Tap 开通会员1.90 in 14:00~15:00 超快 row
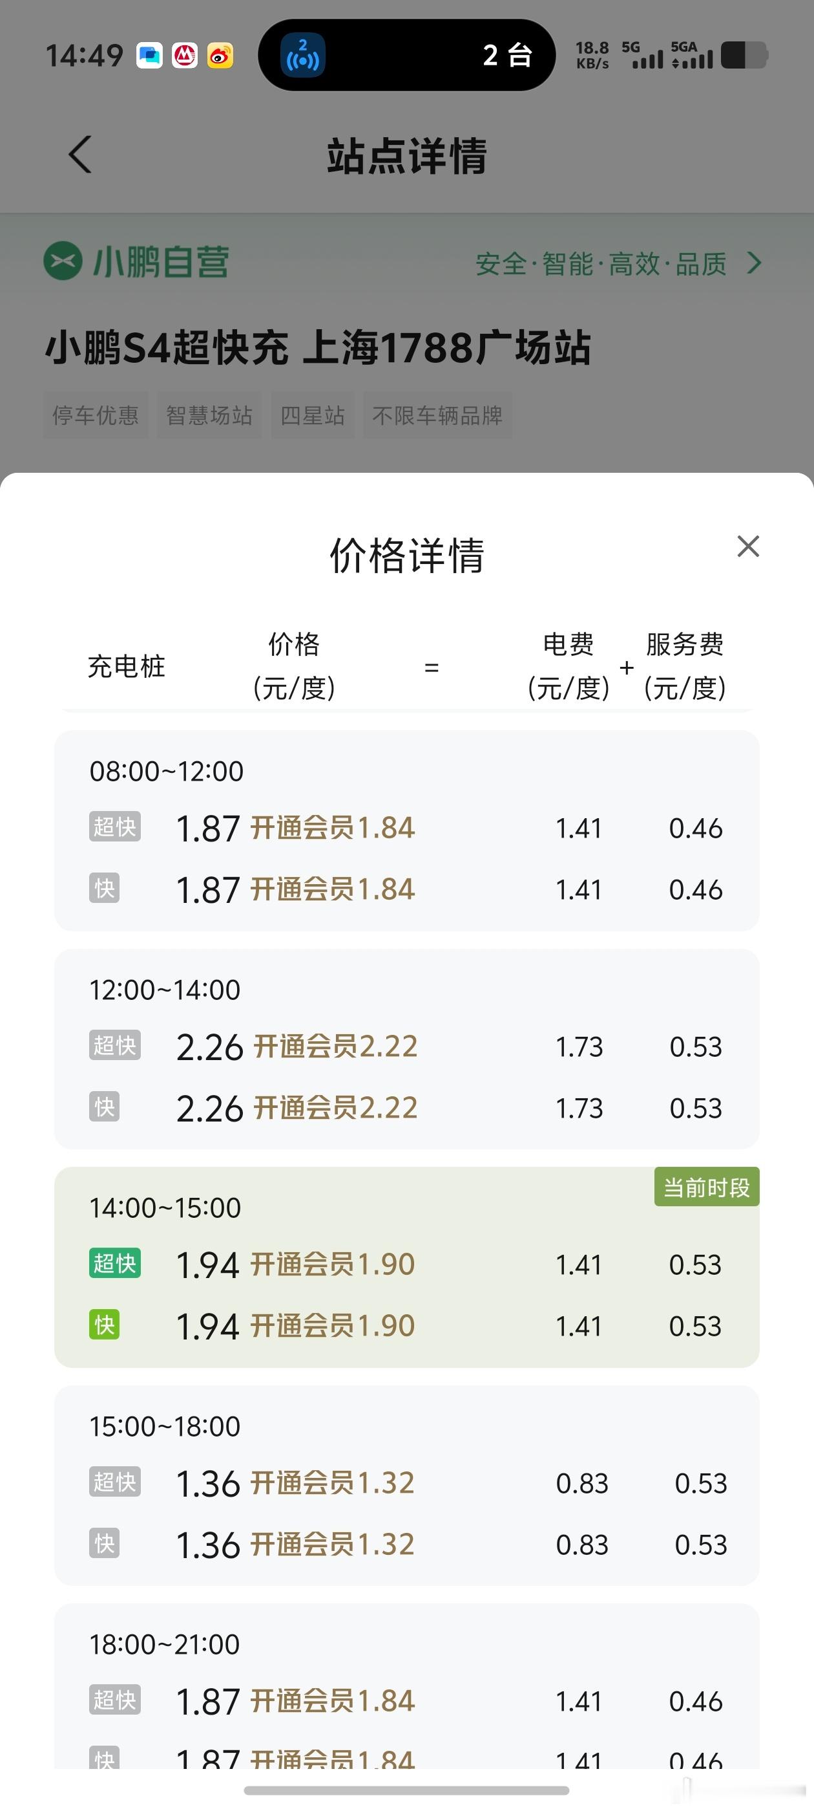 tap(333, 1264)
